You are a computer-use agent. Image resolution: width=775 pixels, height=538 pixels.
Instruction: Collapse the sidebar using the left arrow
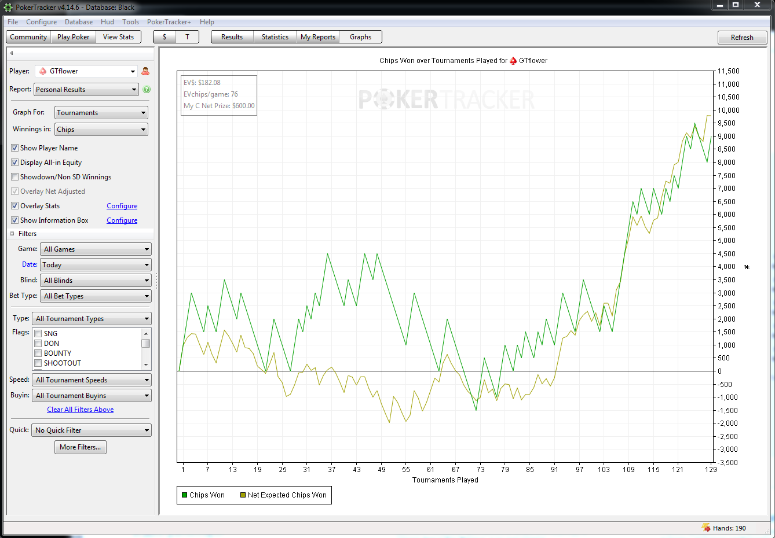[12, 53]
